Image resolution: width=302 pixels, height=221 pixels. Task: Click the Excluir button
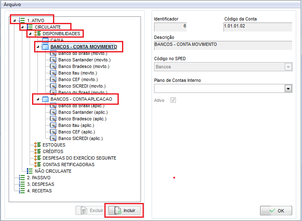91,211
